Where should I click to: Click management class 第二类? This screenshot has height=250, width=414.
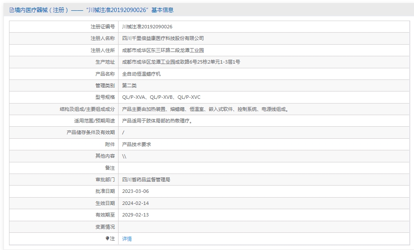129,85
